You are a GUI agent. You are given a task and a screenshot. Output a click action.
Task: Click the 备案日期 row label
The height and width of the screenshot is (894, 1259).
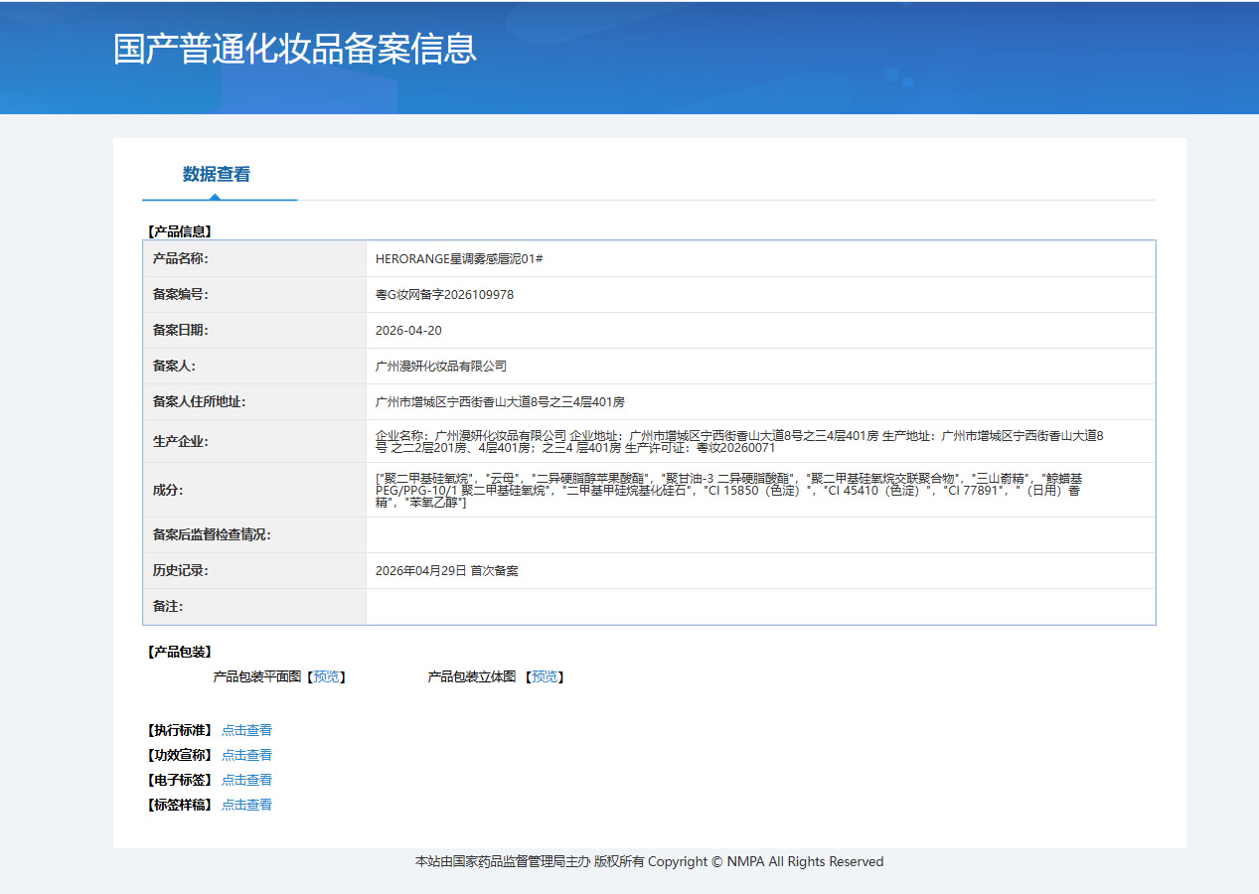point(181,331)
